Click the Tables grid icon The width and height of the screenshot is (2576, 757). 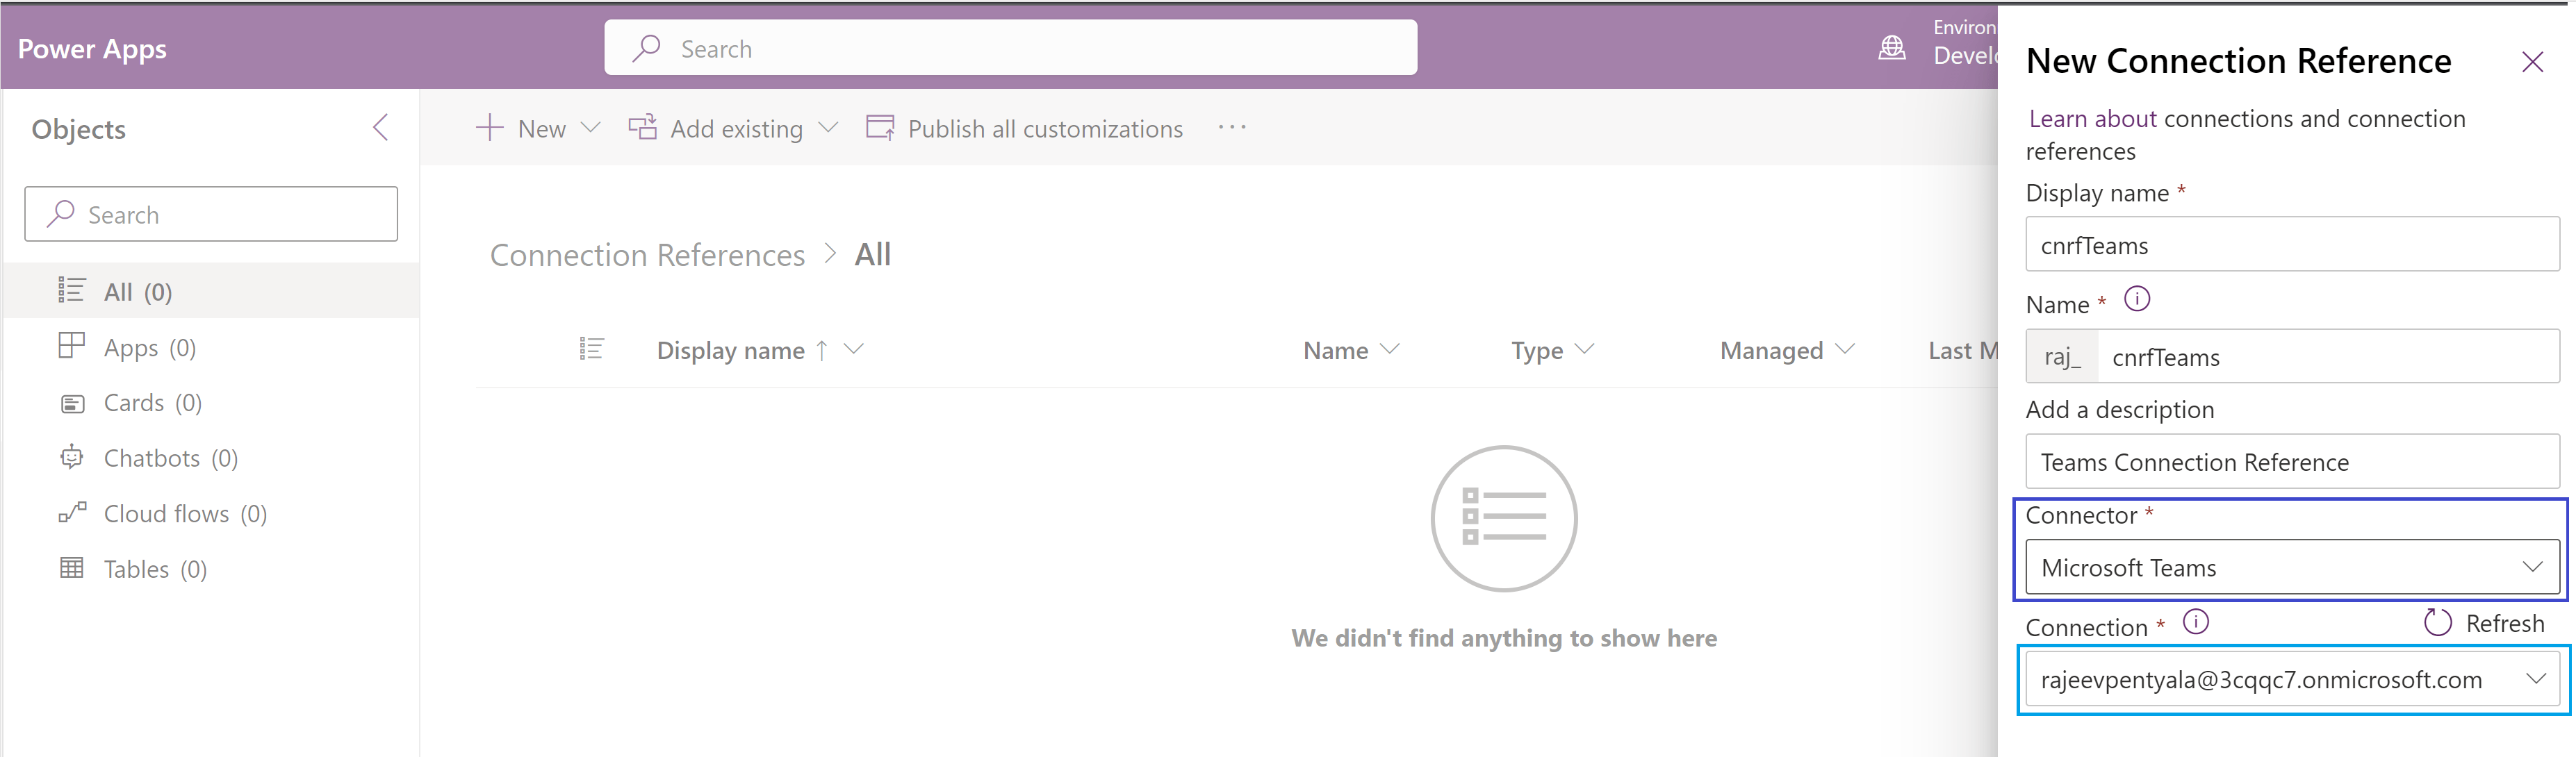[71, 568]
